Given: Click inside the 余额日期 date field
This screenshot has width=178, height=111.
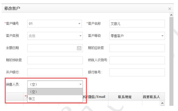Looking at the screenshot, I should click(x=52, y=48).
